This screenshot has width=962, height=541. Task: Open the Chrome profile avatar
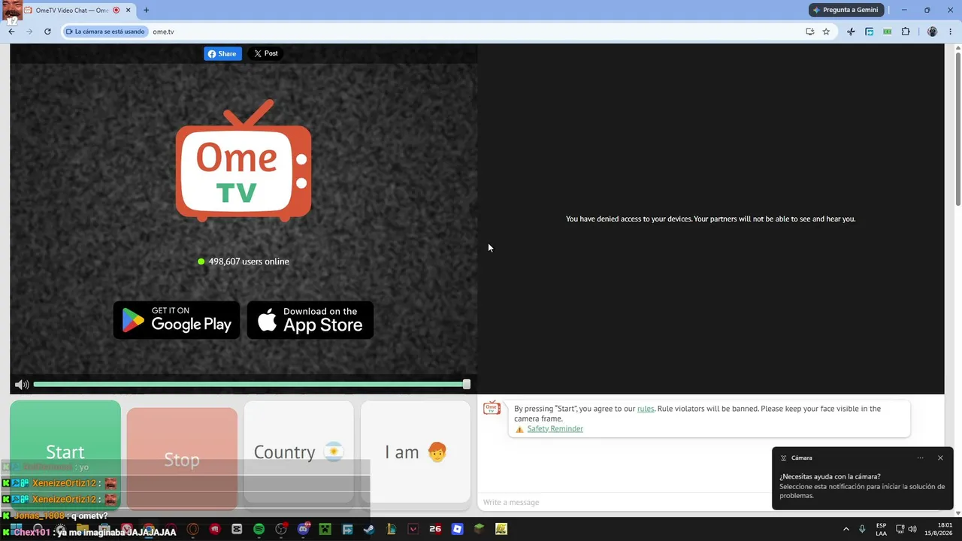click(x=933, y=32)
